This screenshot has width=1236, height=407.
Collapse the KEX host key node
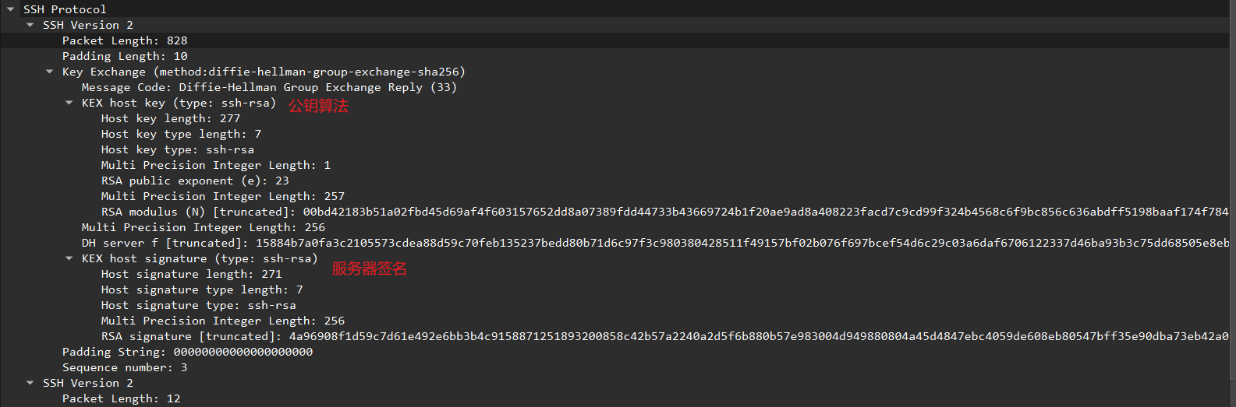[x=69, y=103]
